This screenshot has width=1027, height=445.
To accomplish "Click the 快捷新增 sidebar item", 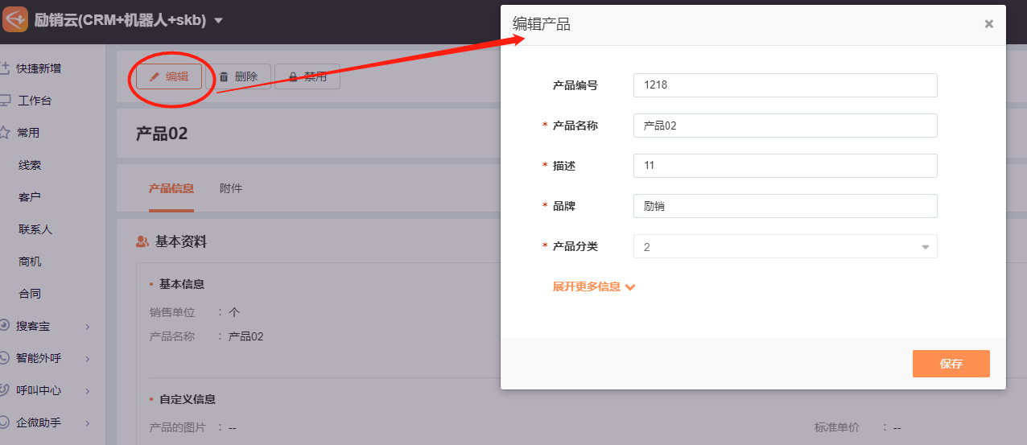I will [x=39, y=68].
